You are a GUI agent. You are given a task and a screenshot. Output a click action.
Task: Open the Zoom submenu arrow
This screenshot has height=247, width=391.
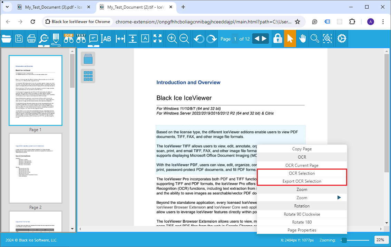339,197
